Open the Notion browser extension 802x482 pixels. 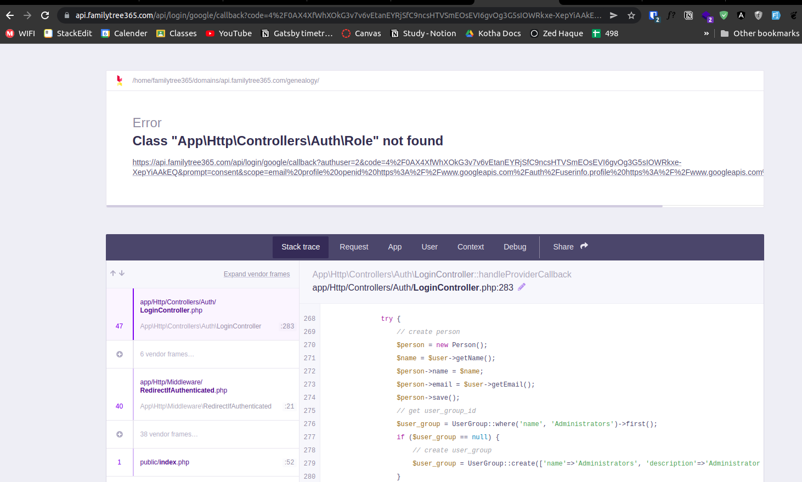[688, 16]
